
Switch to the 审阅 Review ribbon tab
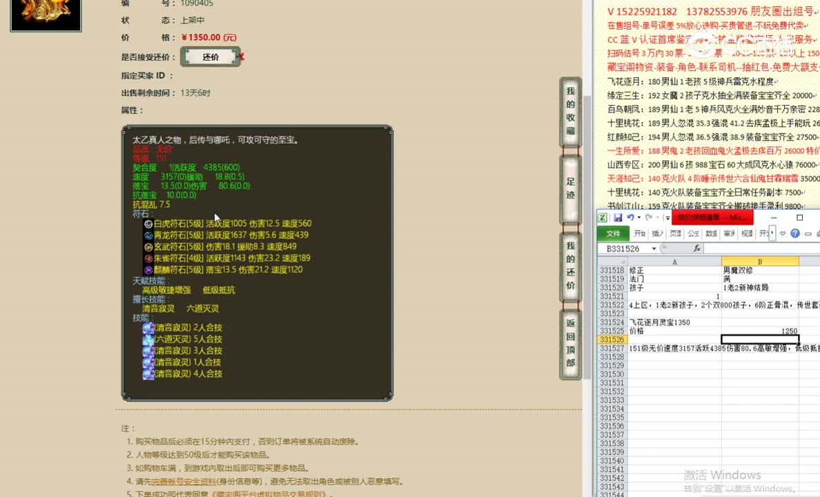(x=729, y=233)
